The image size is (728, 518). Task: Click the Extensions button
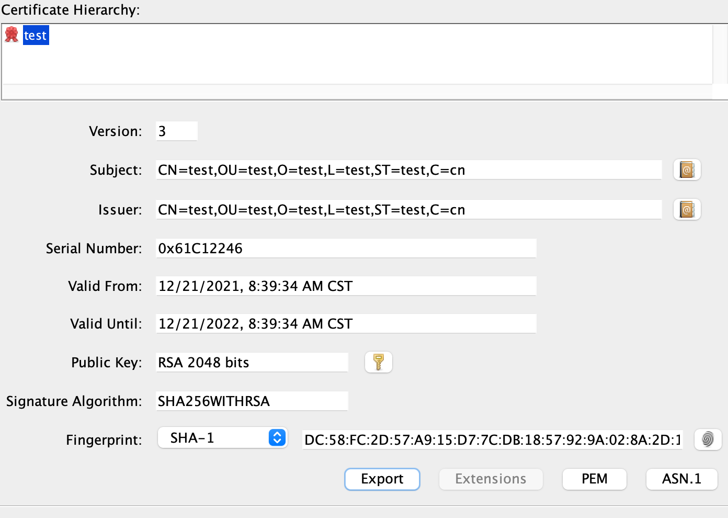tap(490, 479)
